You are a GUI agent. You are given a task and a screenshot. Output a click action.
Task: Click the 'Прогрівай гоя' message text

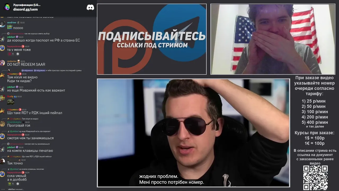19,125
